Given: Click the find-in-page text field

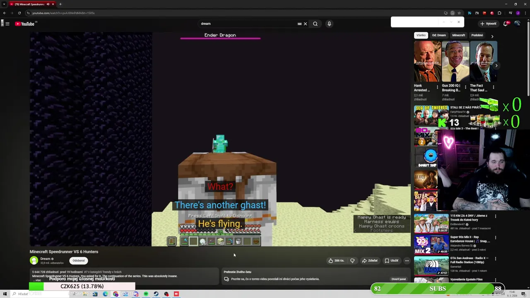Looking at the screenshot, I should (414, 22).
